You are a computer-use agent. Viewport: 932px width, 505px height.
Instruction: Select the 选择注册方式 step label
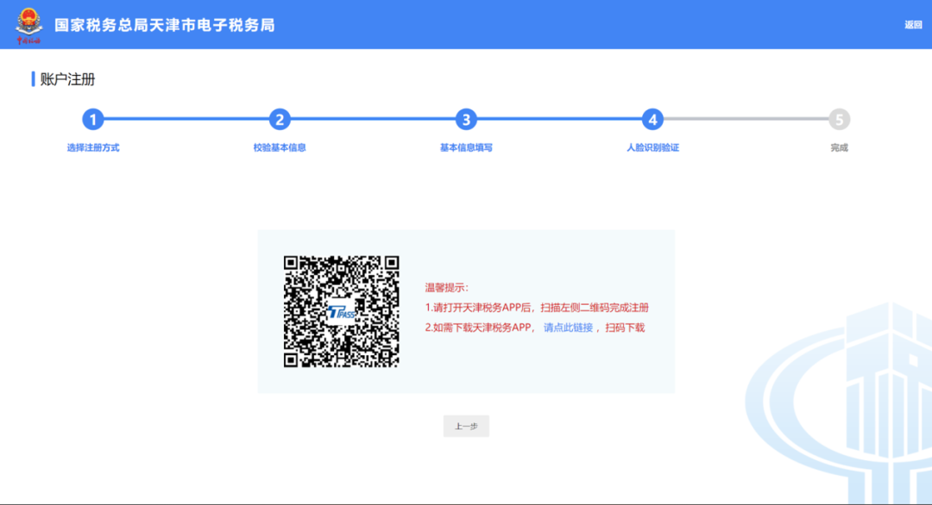coord(92,147)
